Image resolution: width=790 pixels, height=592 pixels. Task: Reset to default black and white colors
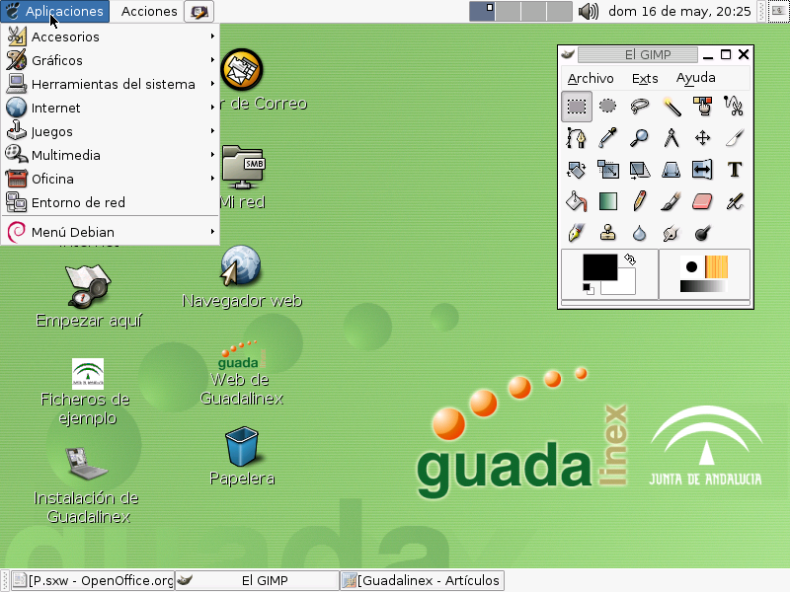[x=588, y=288]
